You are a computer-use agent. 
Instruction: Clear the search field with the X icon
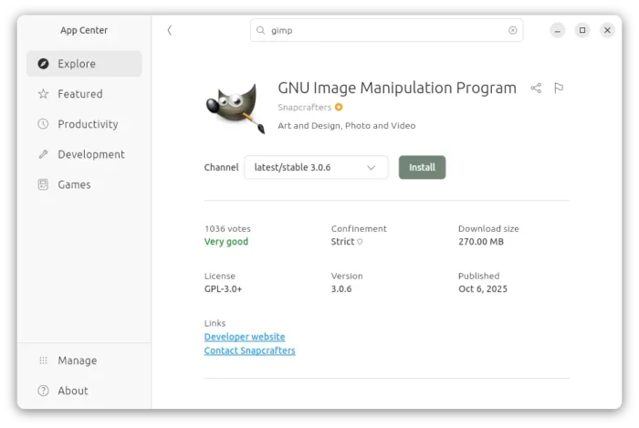(513, 30)
